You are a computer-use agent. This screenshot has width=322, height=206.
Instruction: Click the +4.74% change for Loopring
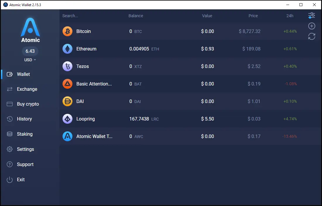pos(290,119)
